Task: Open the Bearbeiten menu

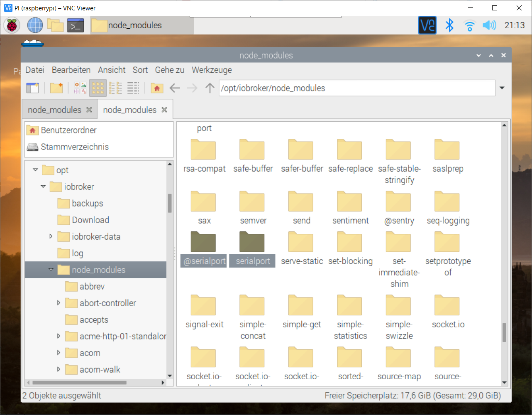Action: click(71, 70)
